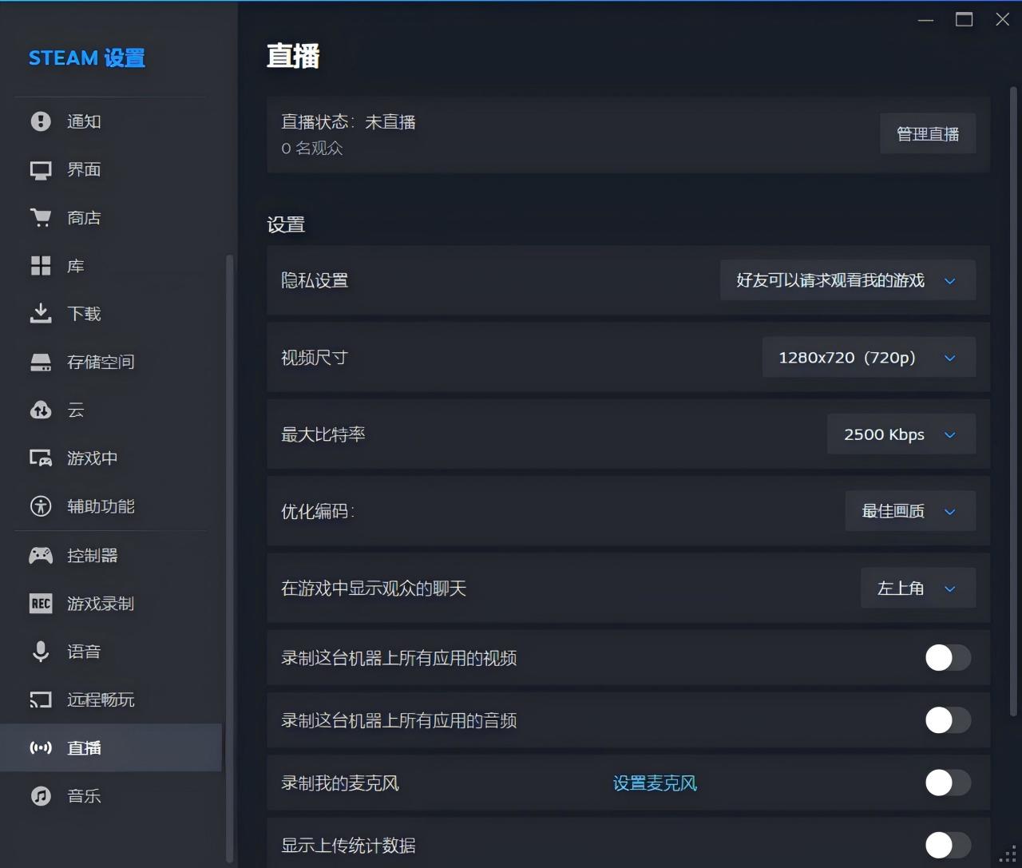Image resolution: width=1022 pixels, height=868 pixels.
Task: Click the 控制器 gamepad icon
Action: [41, 555]
